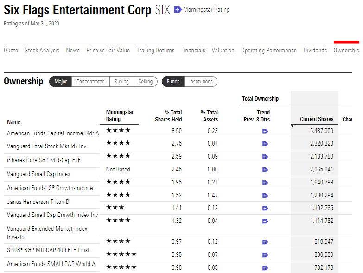The height and width of the screenshot is (273, 363).
Task: Open the Valuation tab
Action: tap(223, 50)
